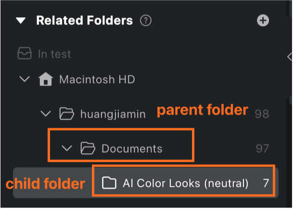Select the Macintosh HD drive label
Screen dimensions: 293x209
tap(97, 79)
